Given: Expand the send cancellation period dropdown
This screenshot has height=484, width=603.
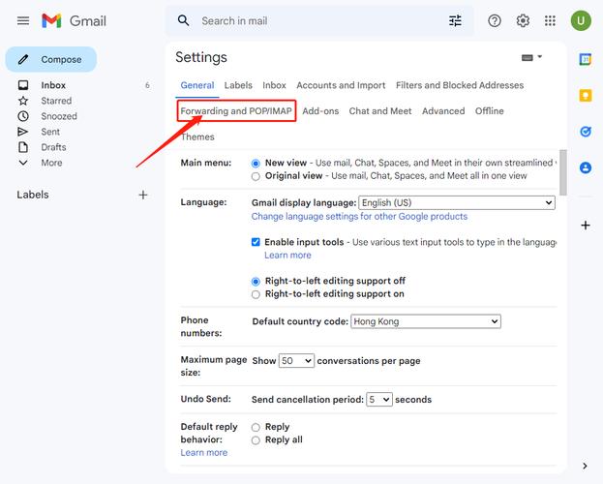Looking at the screenshot, I should tap(378, 399).
